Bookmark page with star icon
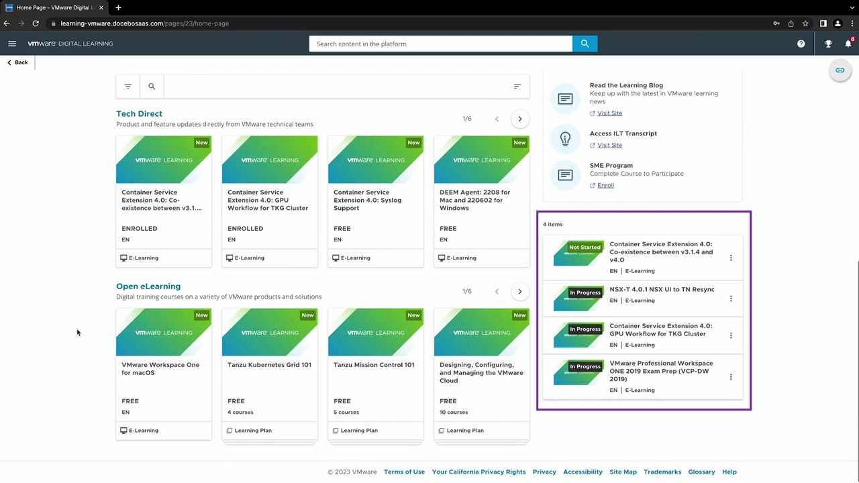 click(805, 23)
